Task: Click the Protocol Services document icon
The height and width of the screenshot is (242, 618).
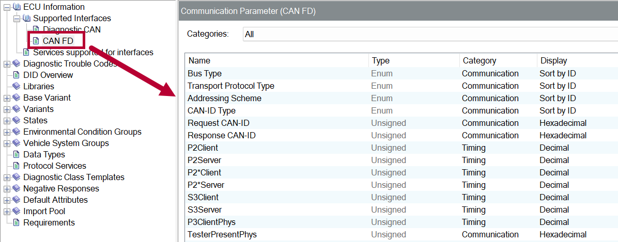Action: [x=16, y=166]
